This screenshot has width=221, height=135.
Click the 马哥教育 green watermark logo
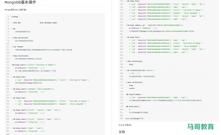200,127
